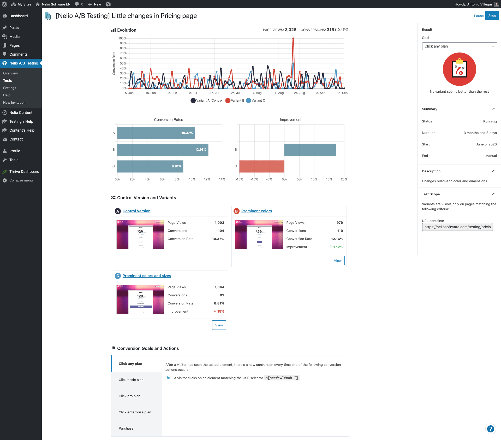
Task: Collapse the Test Scope section
Action: (x=493, y=194)
